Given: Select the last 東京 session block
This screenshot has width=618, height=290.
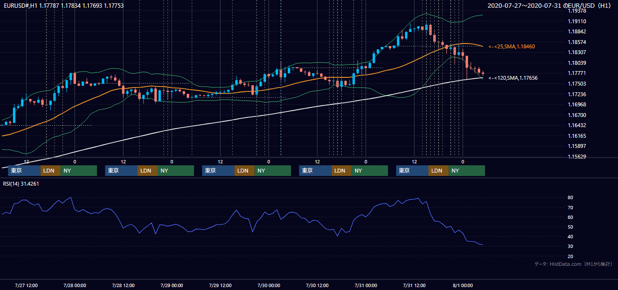Looking at the screenshot, I should (x=412, y=171).
